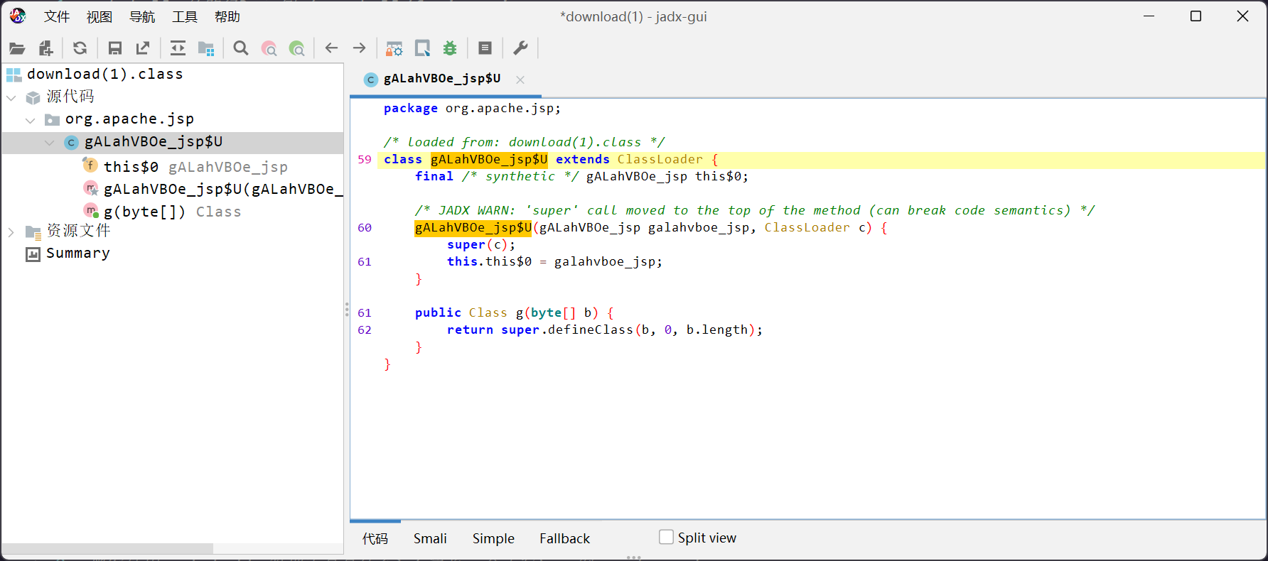This screenshot has height=561, width=1268.
Task: Open the Log viewer icon
Action: pyautogui.click(x=485, y=48)
